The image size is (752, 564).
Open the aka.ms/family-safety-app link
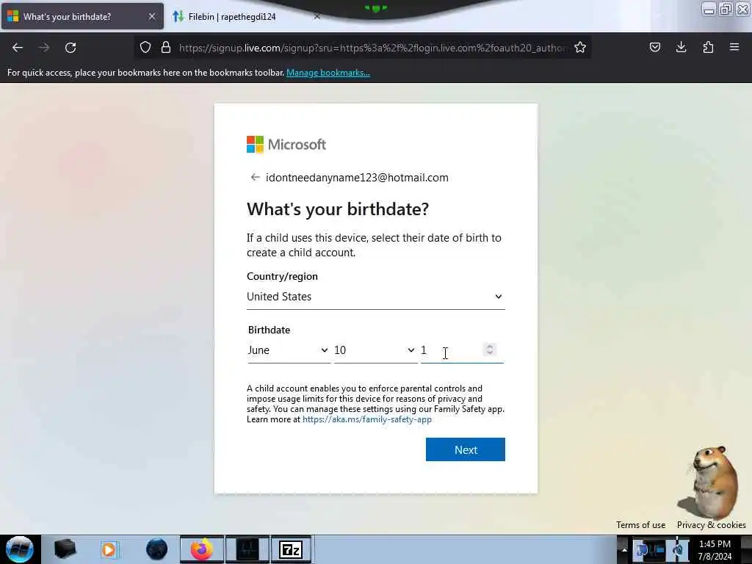coord(367,419)
